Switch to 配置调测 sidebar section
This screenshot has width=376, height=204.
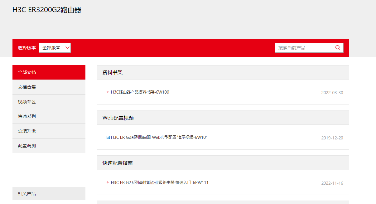pyautogui.click(x=49, y=146)
